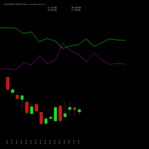Viewport: 149px width, 149px height.
Task: Click the small green candle above 24 Jun
Action: click(x=13, y=91)
